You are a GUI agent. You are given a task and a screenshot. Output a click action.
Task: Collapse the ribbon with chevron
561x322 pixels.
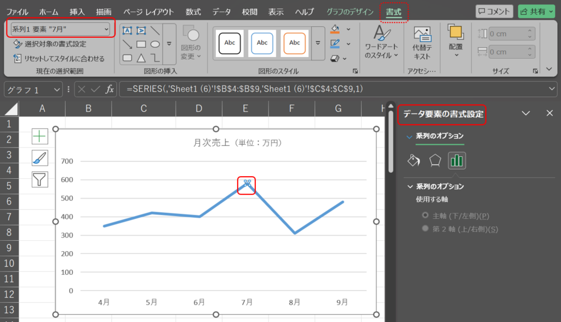click(549, 69)
